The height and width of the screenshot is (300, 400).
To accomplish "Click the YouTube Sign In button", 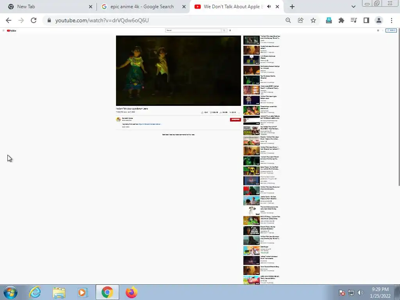I will point(391,30).
